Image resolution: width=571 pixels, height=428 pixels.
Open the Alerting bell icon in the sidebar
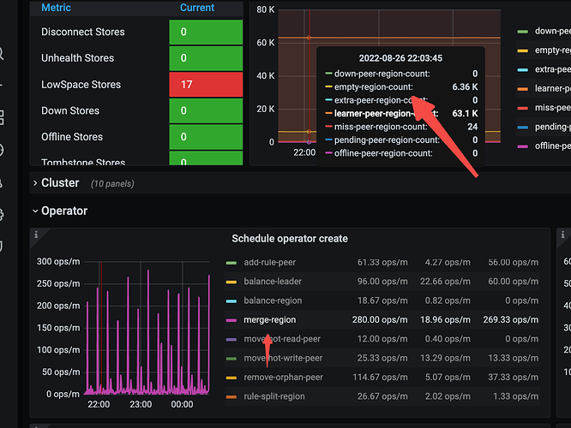coord(3,182)
